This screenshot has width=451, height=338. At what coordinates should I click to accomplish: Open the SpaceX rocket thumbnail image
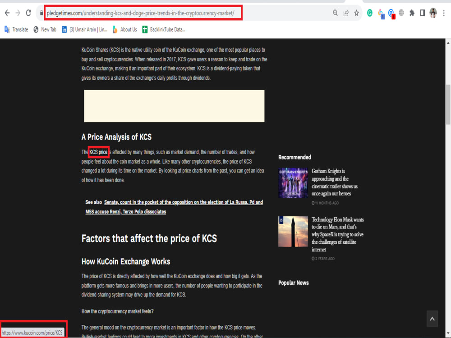pos(293,232)
